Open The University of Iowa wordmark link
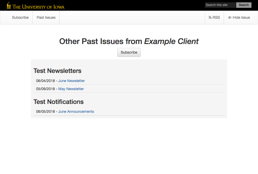The height and width of the screenshot is (174, 258). pos(38,7)
